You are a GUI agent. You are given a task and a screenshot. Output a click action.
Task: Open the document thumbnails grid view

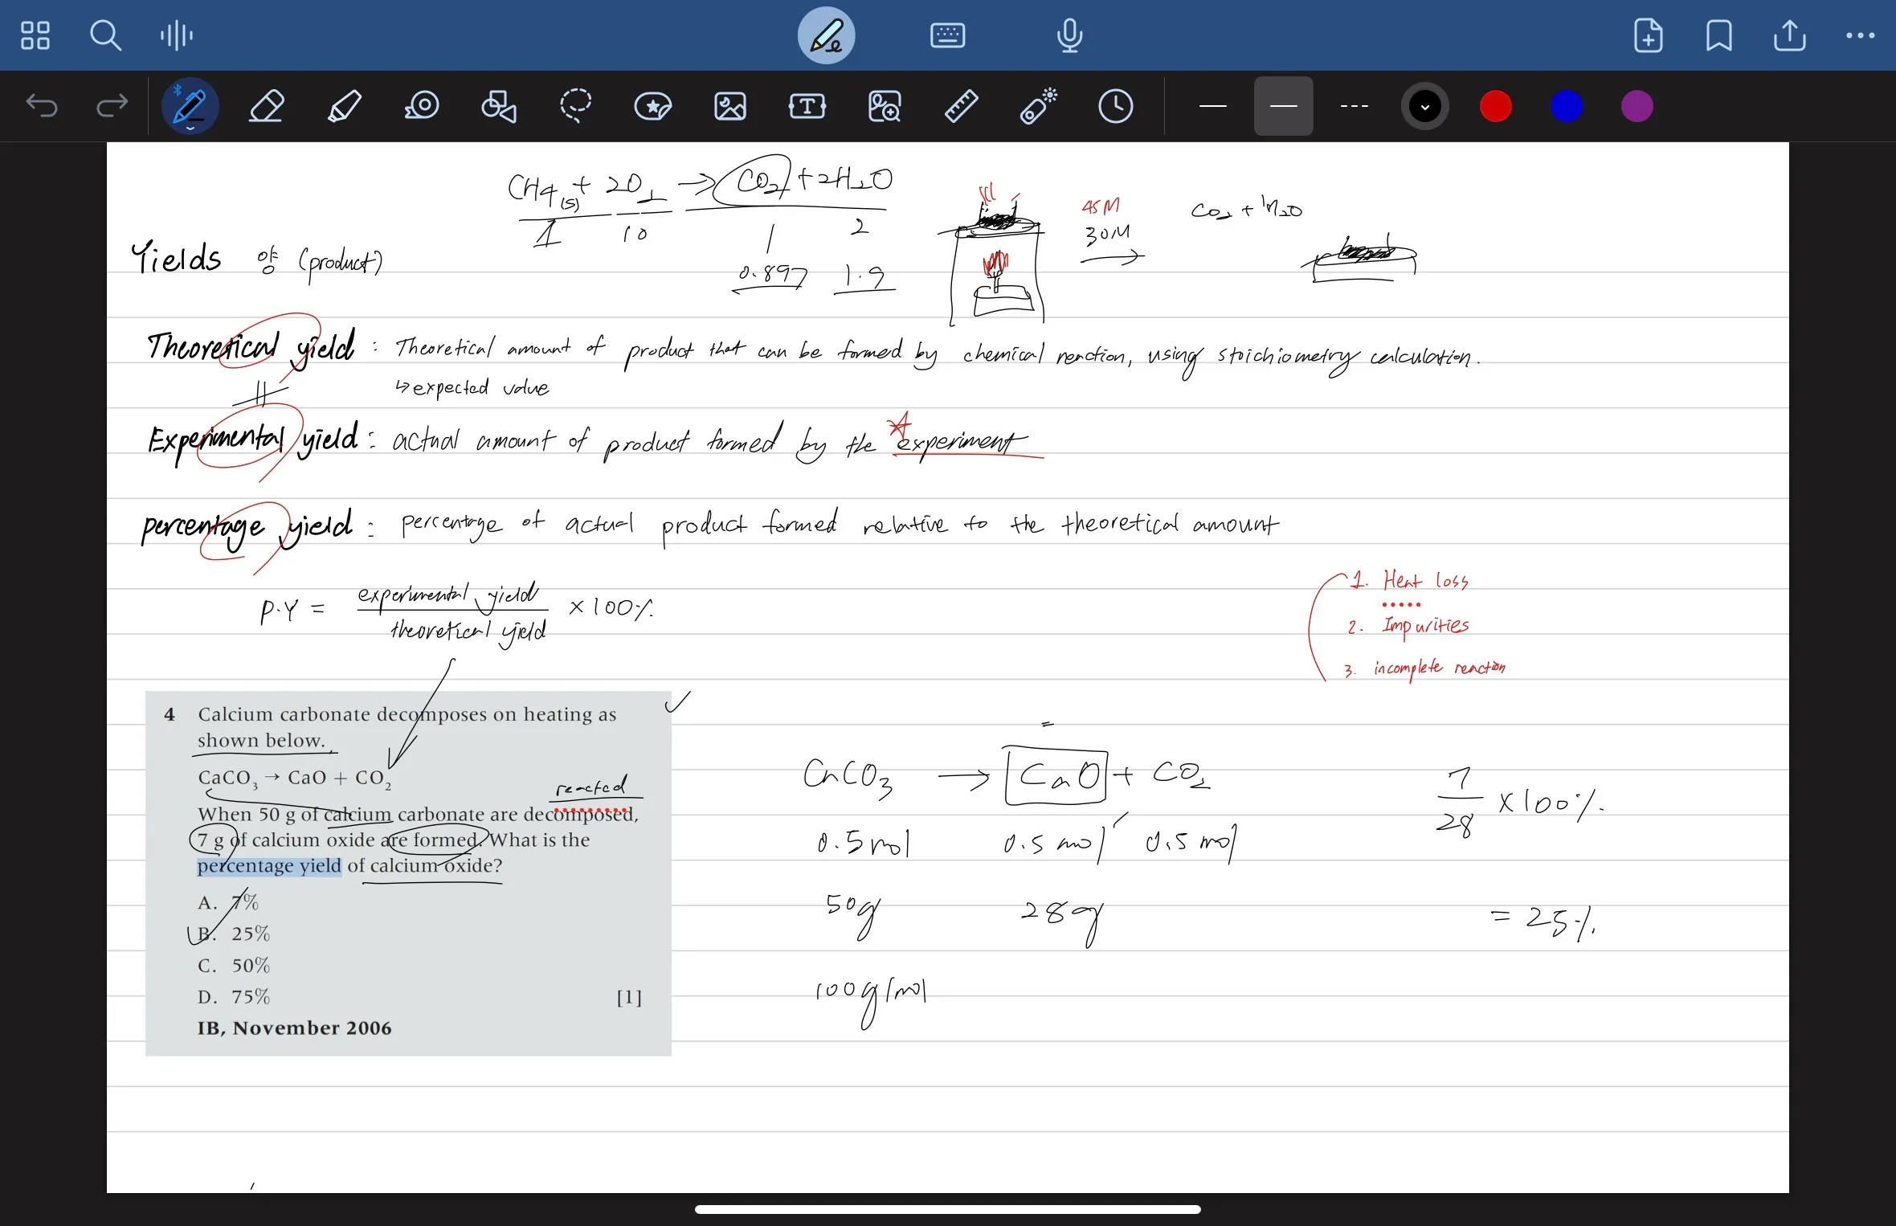click(35, 35)
